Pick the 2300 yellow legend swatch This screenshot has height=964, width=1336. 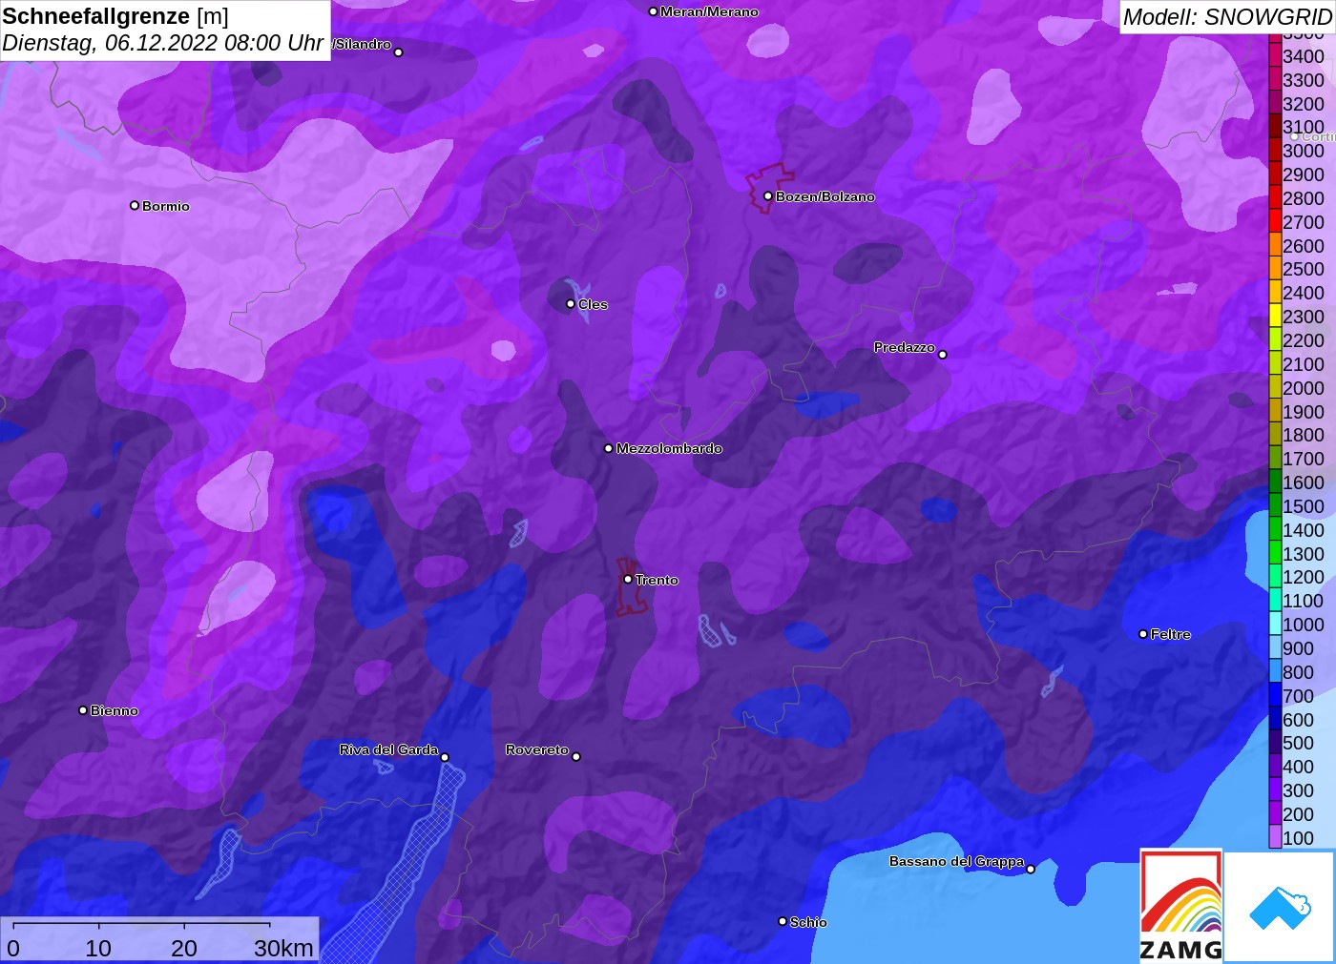1275,317
